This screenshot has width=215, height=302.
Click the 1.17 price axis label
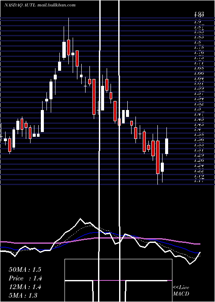click(x=199, y=181)
